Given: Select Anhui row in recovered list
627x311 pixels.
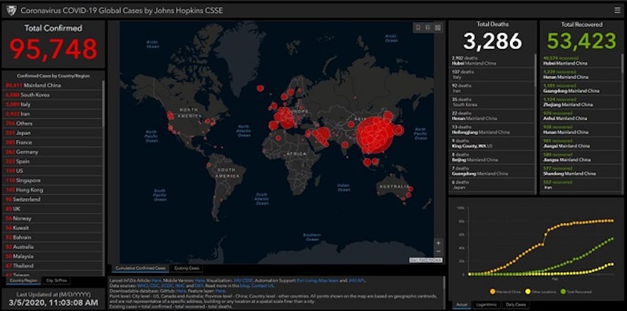Looking at the screenshot, I should 581,116.
